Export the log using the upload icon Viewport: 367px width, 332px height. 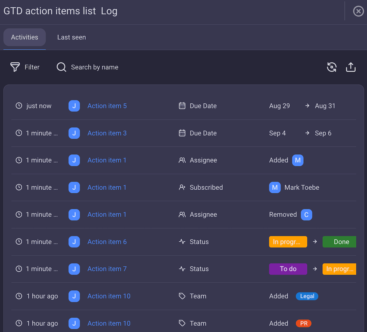[351, 67]
